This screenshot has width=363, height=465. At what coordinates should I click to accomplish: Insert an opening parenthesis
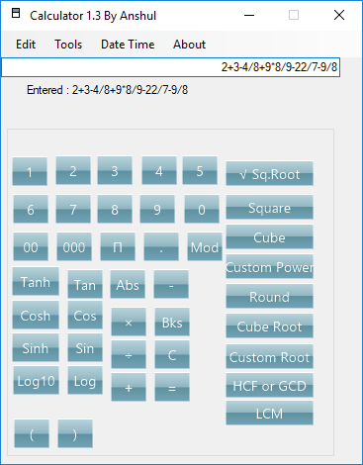click(32, 433)
